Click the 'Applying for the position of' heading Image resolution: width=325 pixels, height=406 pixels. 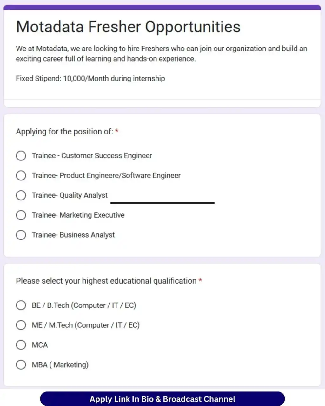64,132
